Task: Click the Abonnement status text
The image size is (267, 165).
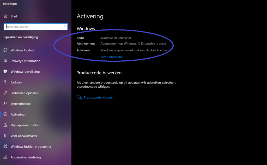Action: pos(133,43)
